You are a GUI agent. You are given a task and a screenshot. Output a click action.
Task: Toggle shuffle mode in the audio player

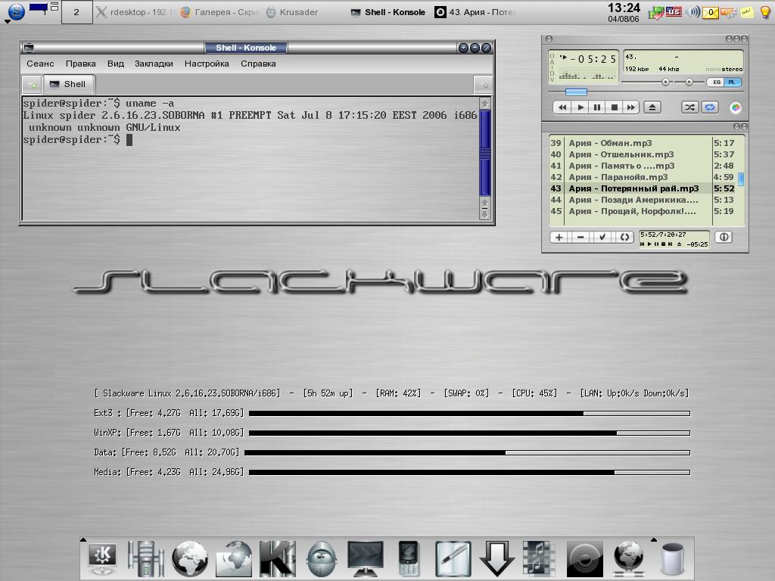pyautogui.click(x=689, y=107)
